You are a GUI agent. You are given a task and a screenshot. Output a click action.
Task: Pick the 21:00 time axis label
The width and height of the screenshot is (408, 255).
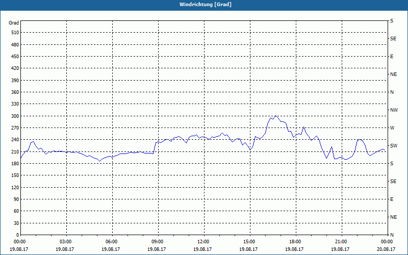341,242
